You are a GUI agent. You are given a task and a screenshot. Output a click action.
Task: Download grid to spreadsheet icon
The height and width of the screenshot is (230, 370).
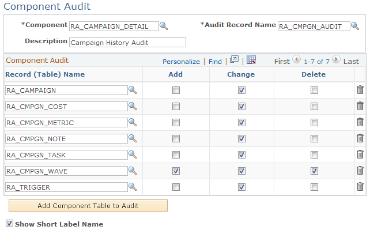click(251, 59)
